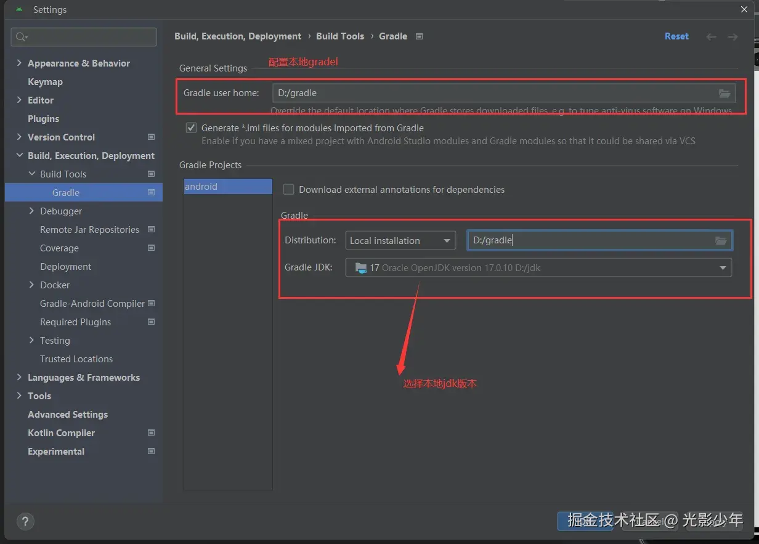
Task: Expand the Docker node
Action: point(32,285)
